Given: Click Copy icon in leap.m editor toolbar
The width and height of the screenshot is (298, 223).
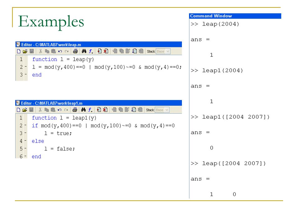Looking at the screenshot, I should pos(47,51).
